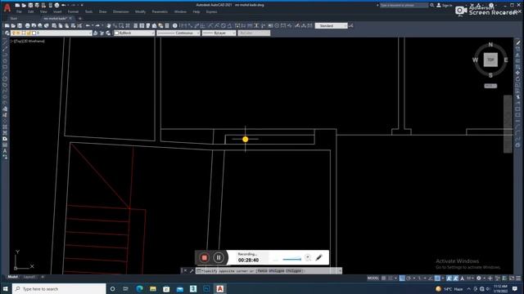Open the Modify menu

[140, 11]
